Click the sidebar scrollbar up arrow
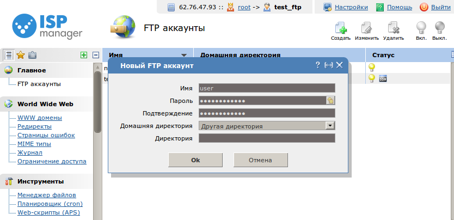 pyautogui.click(x=97, y=67)
